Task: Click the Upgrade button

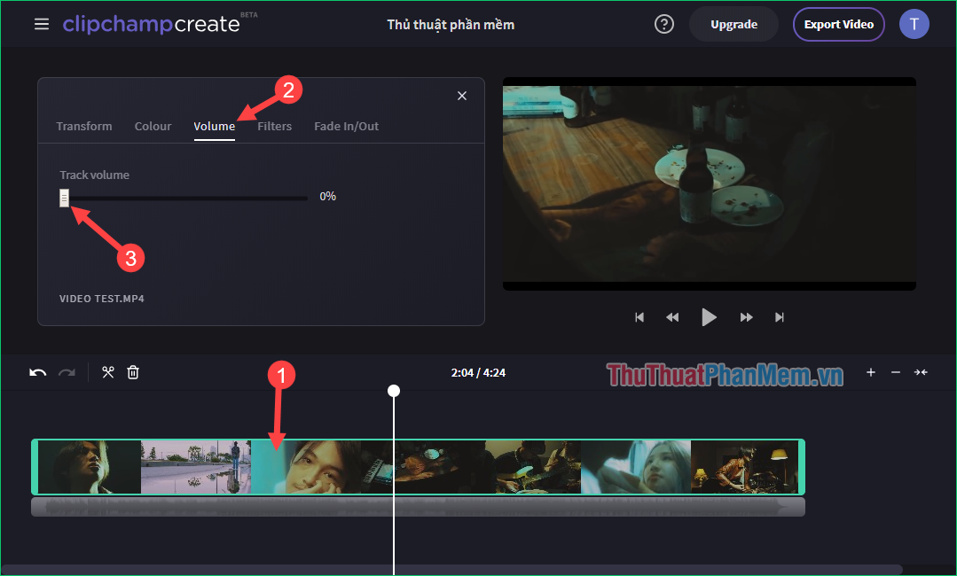Action: point(733,24)
